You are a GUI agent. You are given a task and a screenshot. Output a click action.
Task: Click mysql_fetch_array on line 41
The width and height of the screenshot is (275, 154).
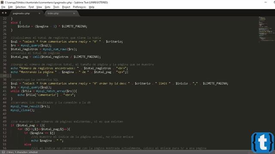[51, 91]
